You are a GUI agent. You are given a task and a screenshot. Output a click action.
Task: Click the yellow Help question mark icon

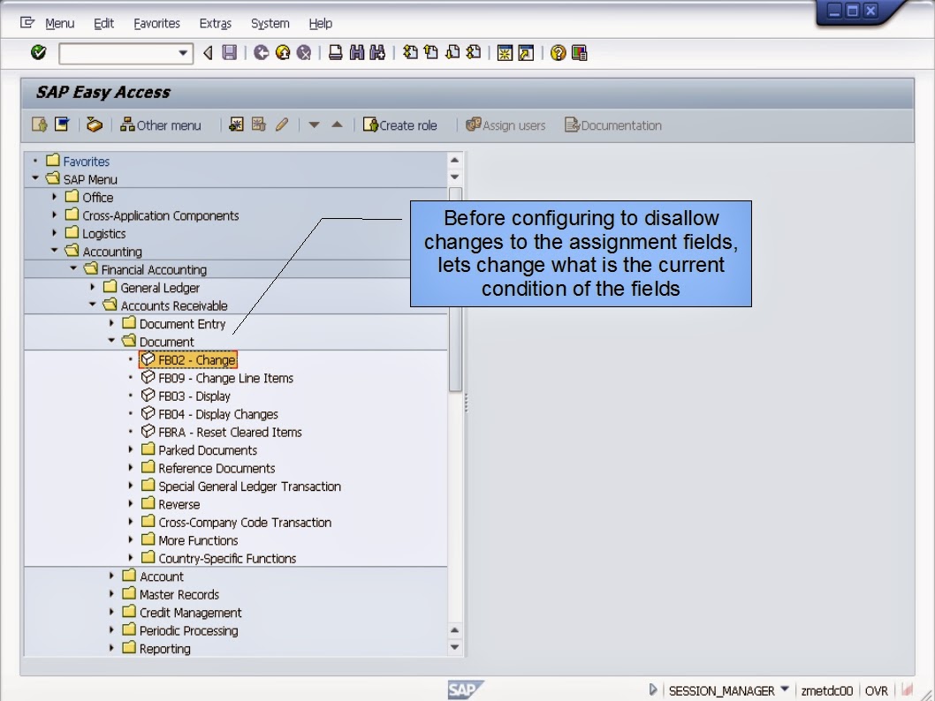click(559, 53)
